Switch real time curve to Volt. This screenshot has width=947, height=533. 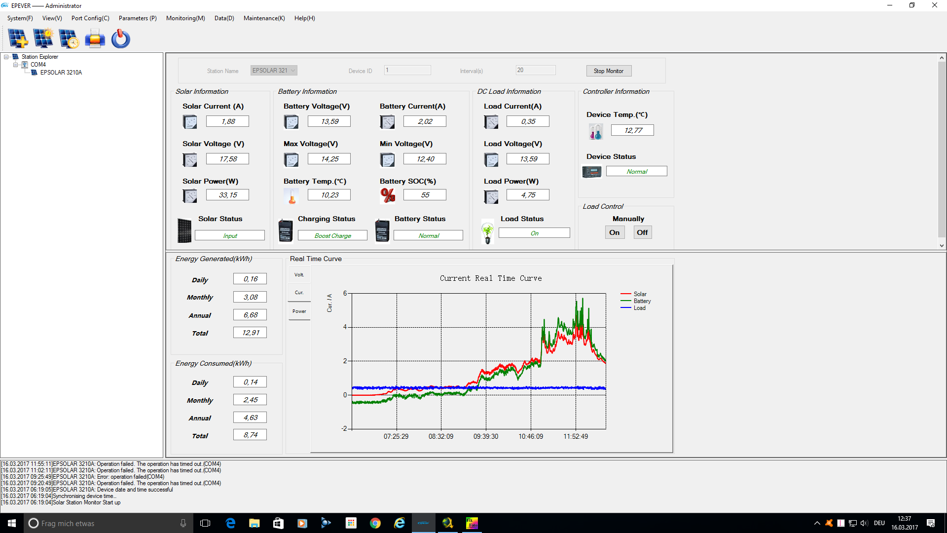pyautogui.click(x=299, y=275)
